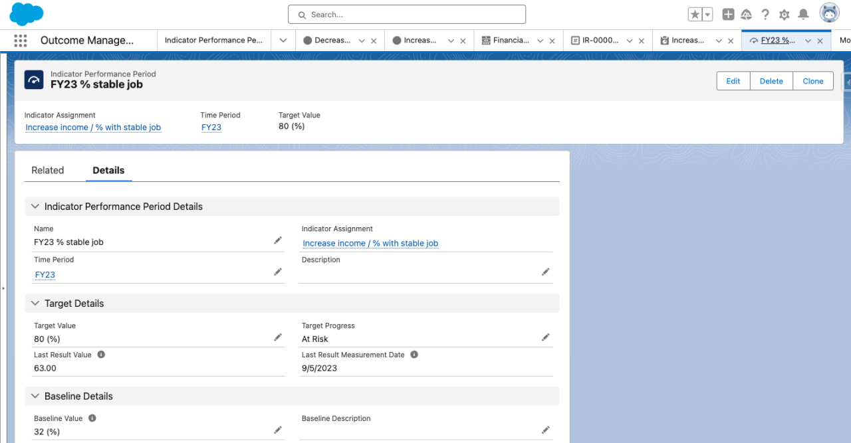Click the More tabs overflow label
Screen dimensions: 851x443
(844, 41)
